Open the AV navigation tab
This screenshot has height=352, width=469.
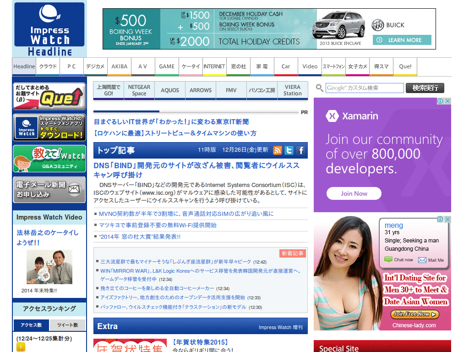tap(143, 67)
